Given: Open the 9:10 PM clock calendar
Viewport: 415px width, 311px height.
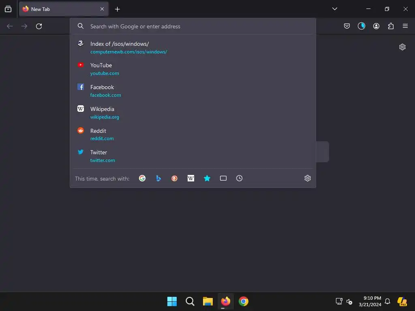Looking at the screenshot, I should coord(370,301).
